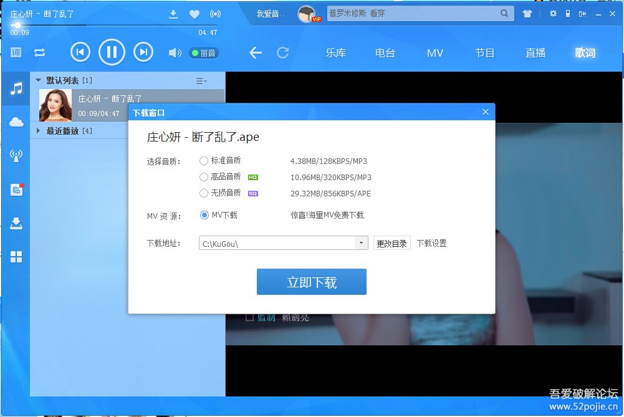Open the playlist menu icon
This screenshot has width=624, height=417.
(201, 81)
